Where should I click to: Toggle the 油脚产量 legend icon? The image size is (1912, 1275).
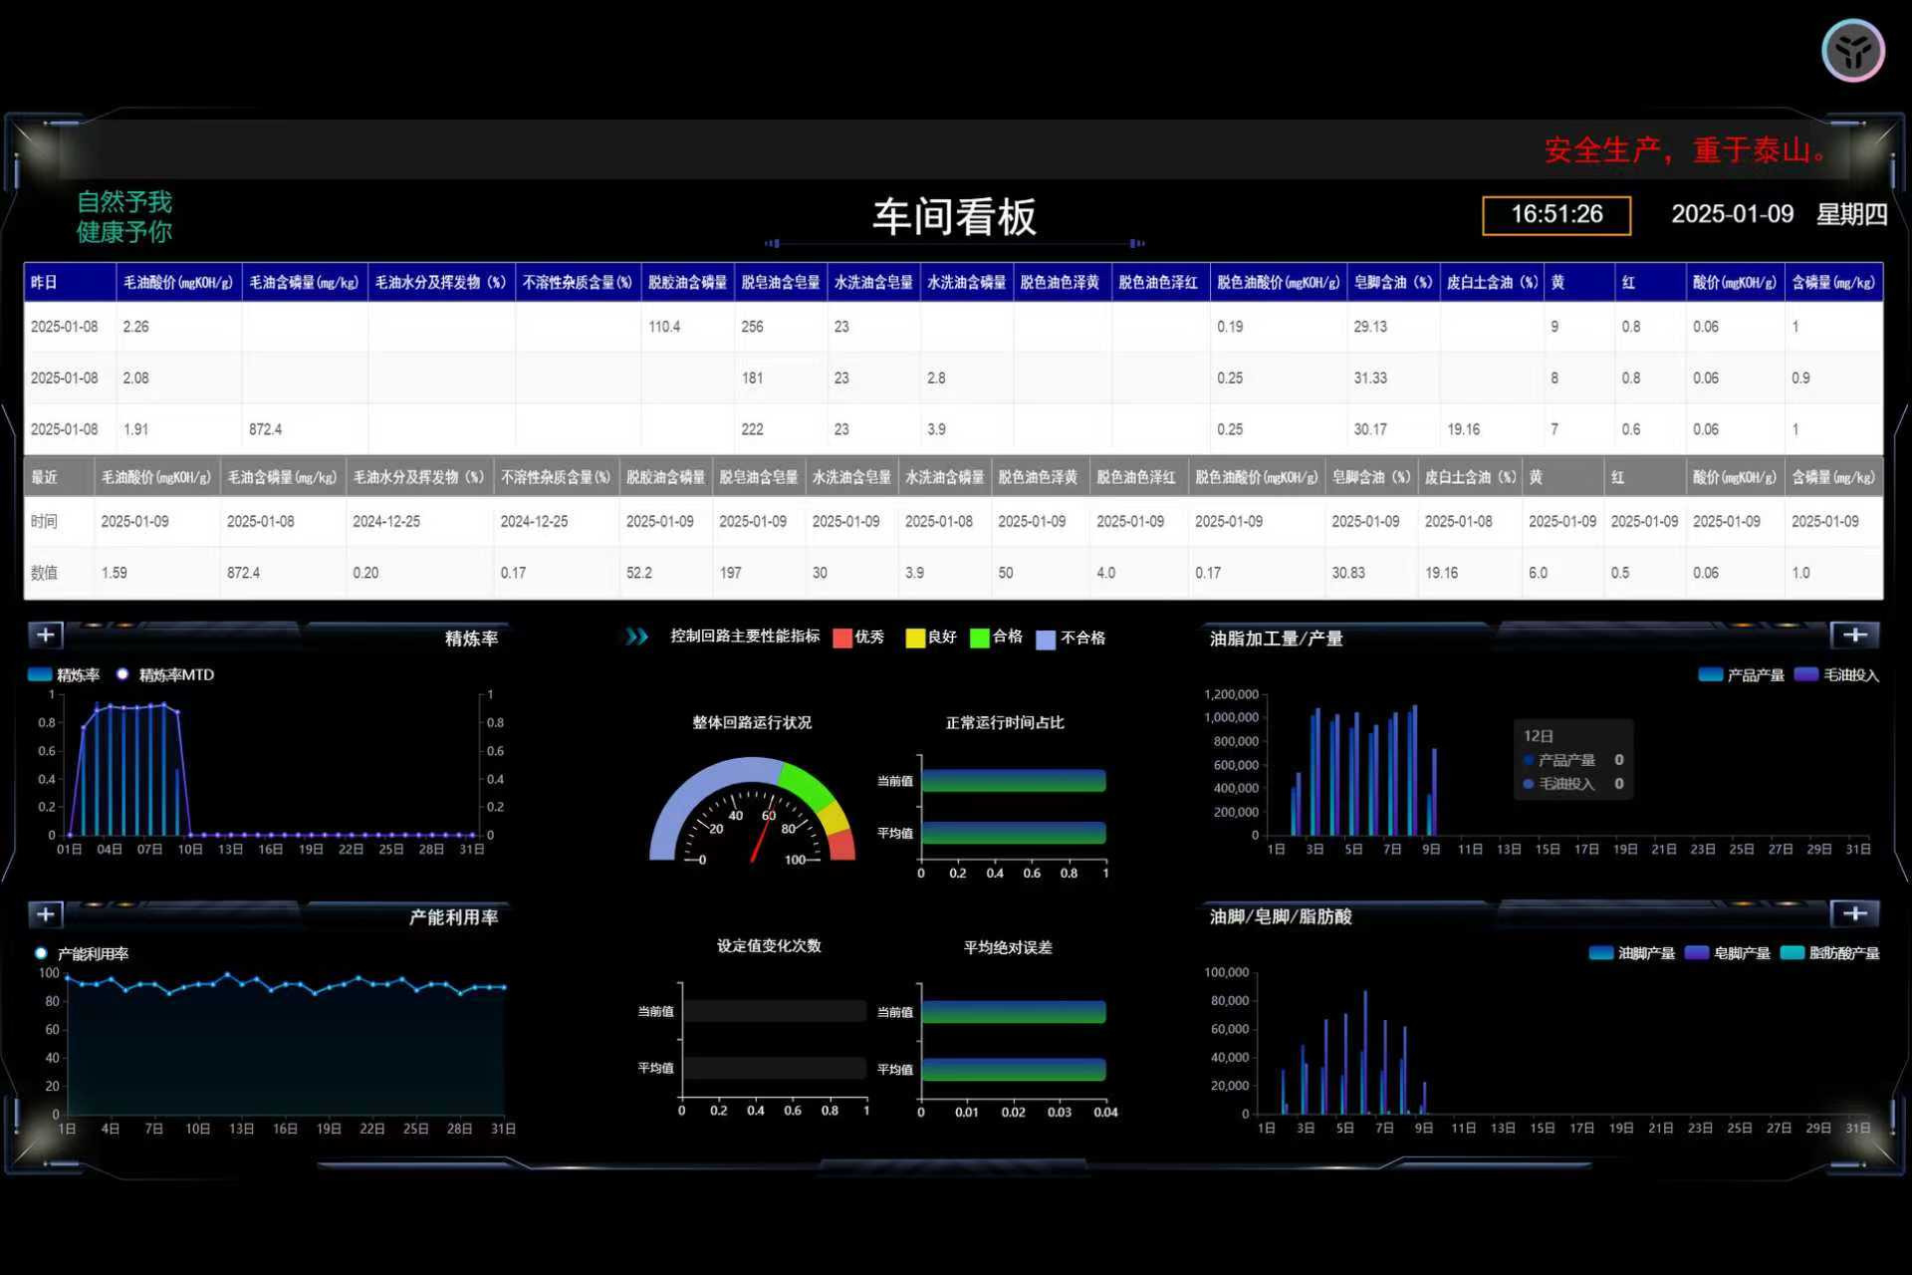(x=1600, y=953)
